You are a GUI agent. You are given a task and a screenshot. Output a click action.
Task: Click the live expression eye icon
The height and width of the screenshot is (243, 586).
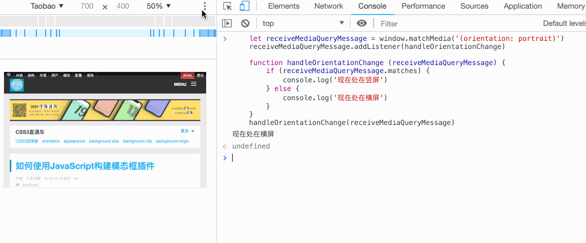point(361,24)
